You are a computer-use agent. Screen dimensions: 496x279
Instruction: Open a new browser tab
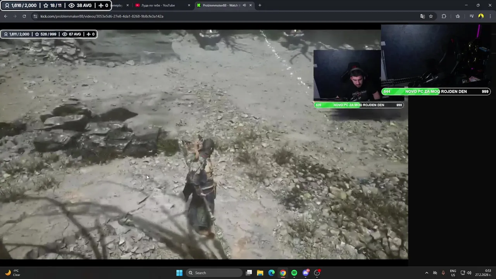point(260,5)
